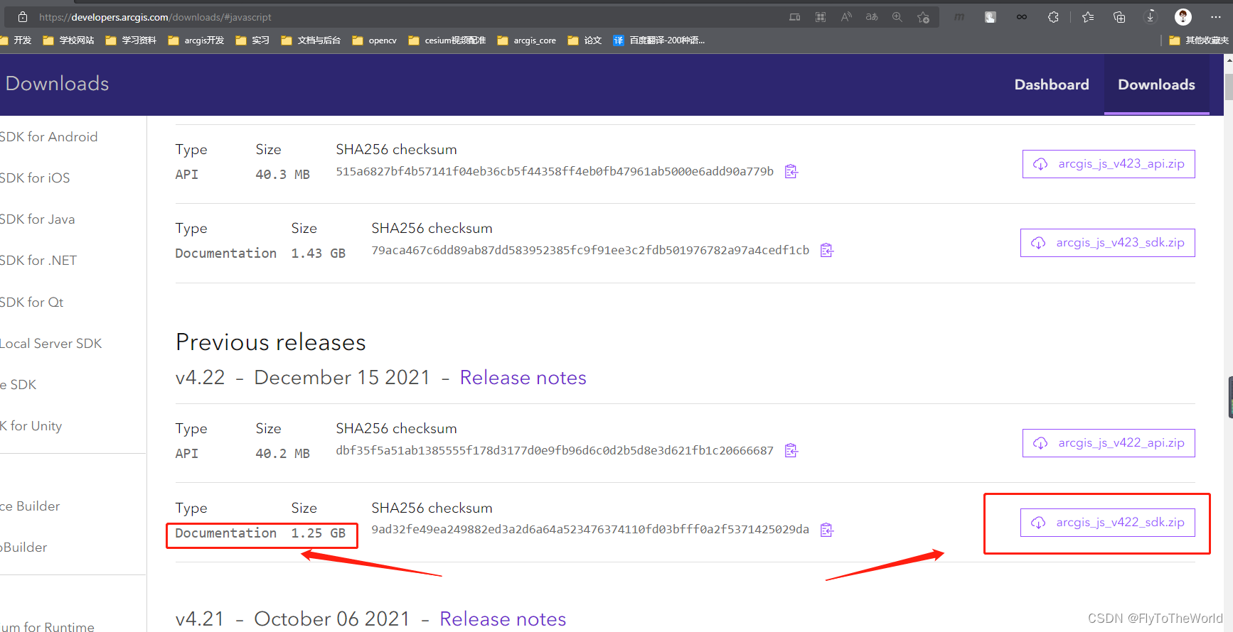
Task: Switch to the Dashboard tab
Action: 1052,85
